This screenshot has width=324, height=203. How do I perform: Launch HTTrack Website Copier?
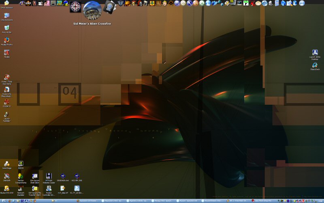pyautogui.click(x=49, y=176)
